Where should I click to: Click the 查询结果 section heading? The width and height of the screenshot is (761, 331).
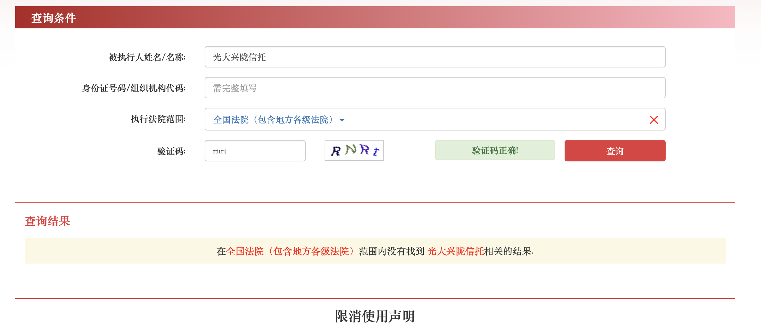(47, 221)
